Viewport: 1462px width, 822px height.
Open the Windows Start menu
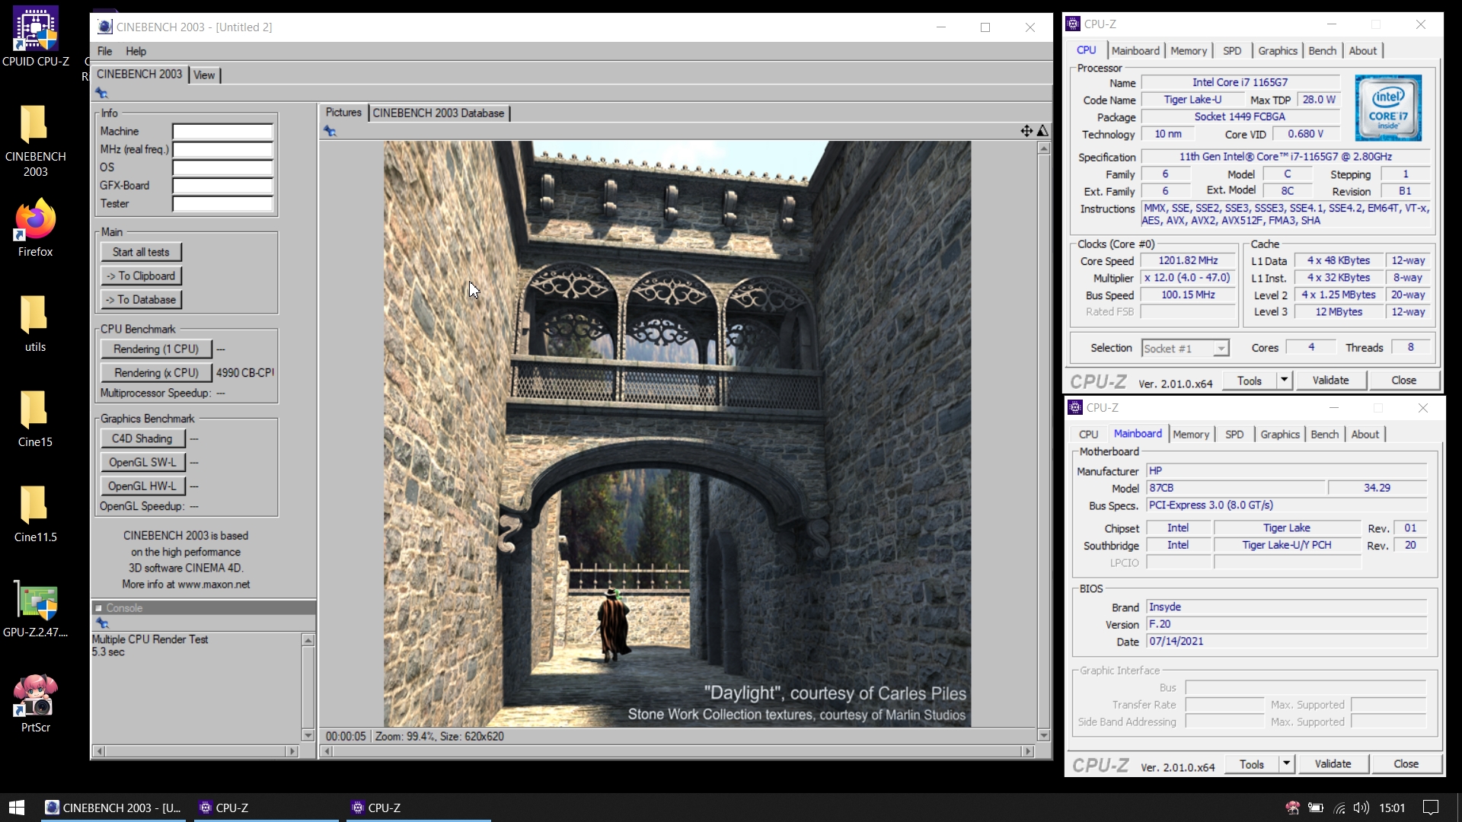click(17, 808)
